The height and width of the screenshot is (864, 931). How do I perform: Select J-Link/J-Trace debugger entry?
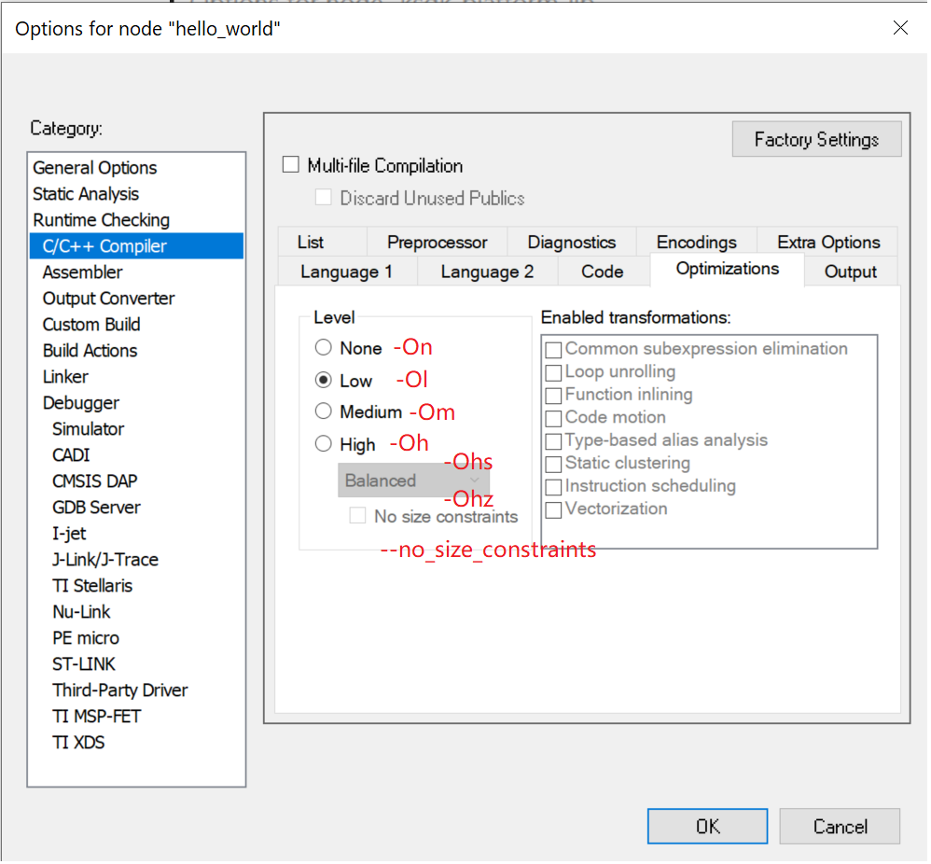pyautogui.click(x=105, y=560)
